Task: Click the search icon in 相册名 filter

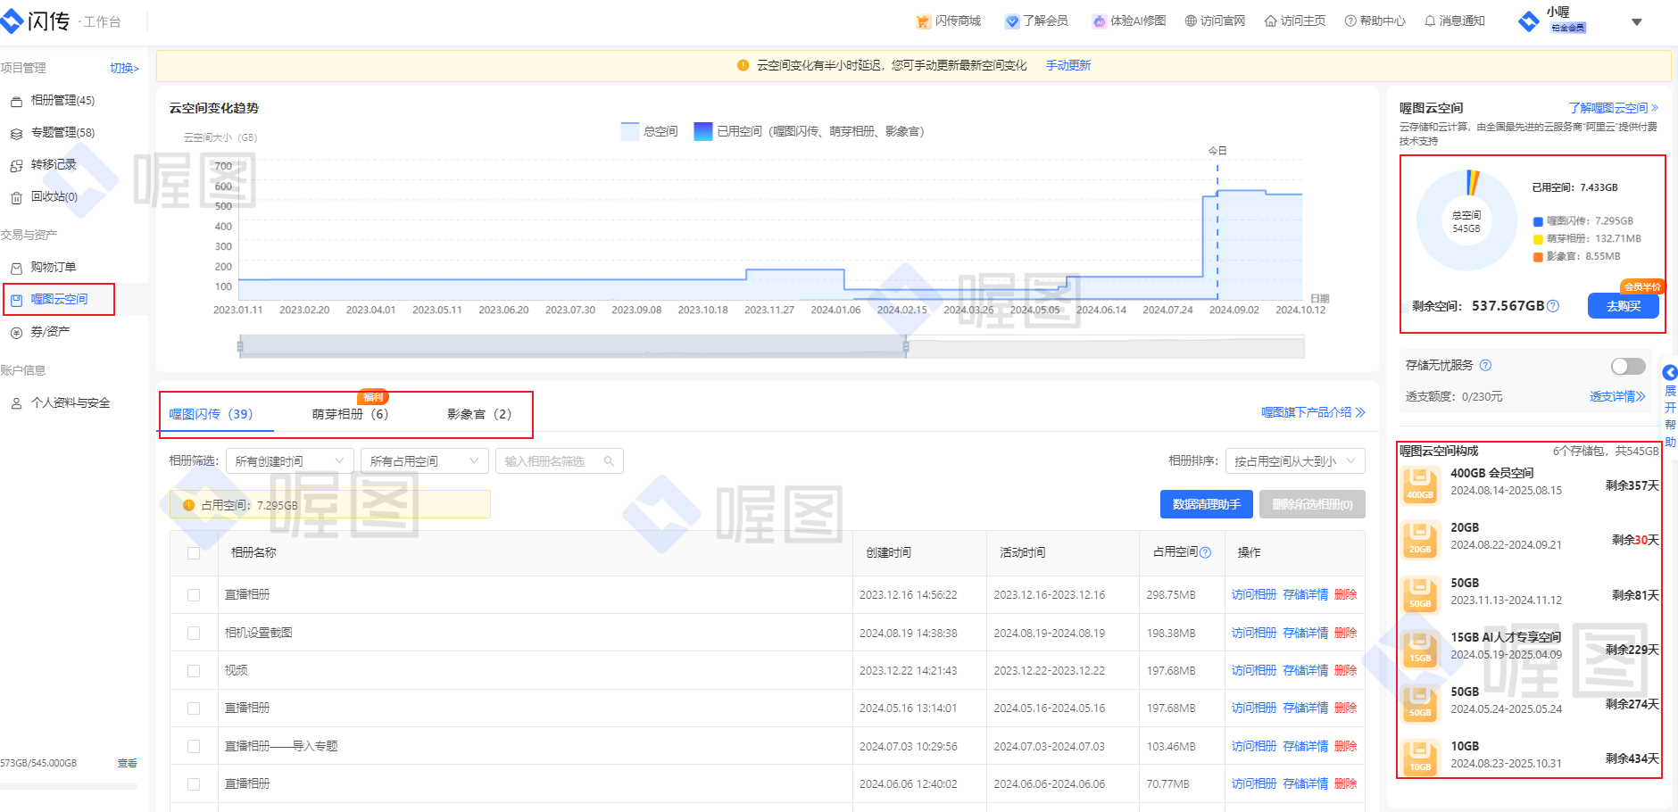Action: (609, 461)
